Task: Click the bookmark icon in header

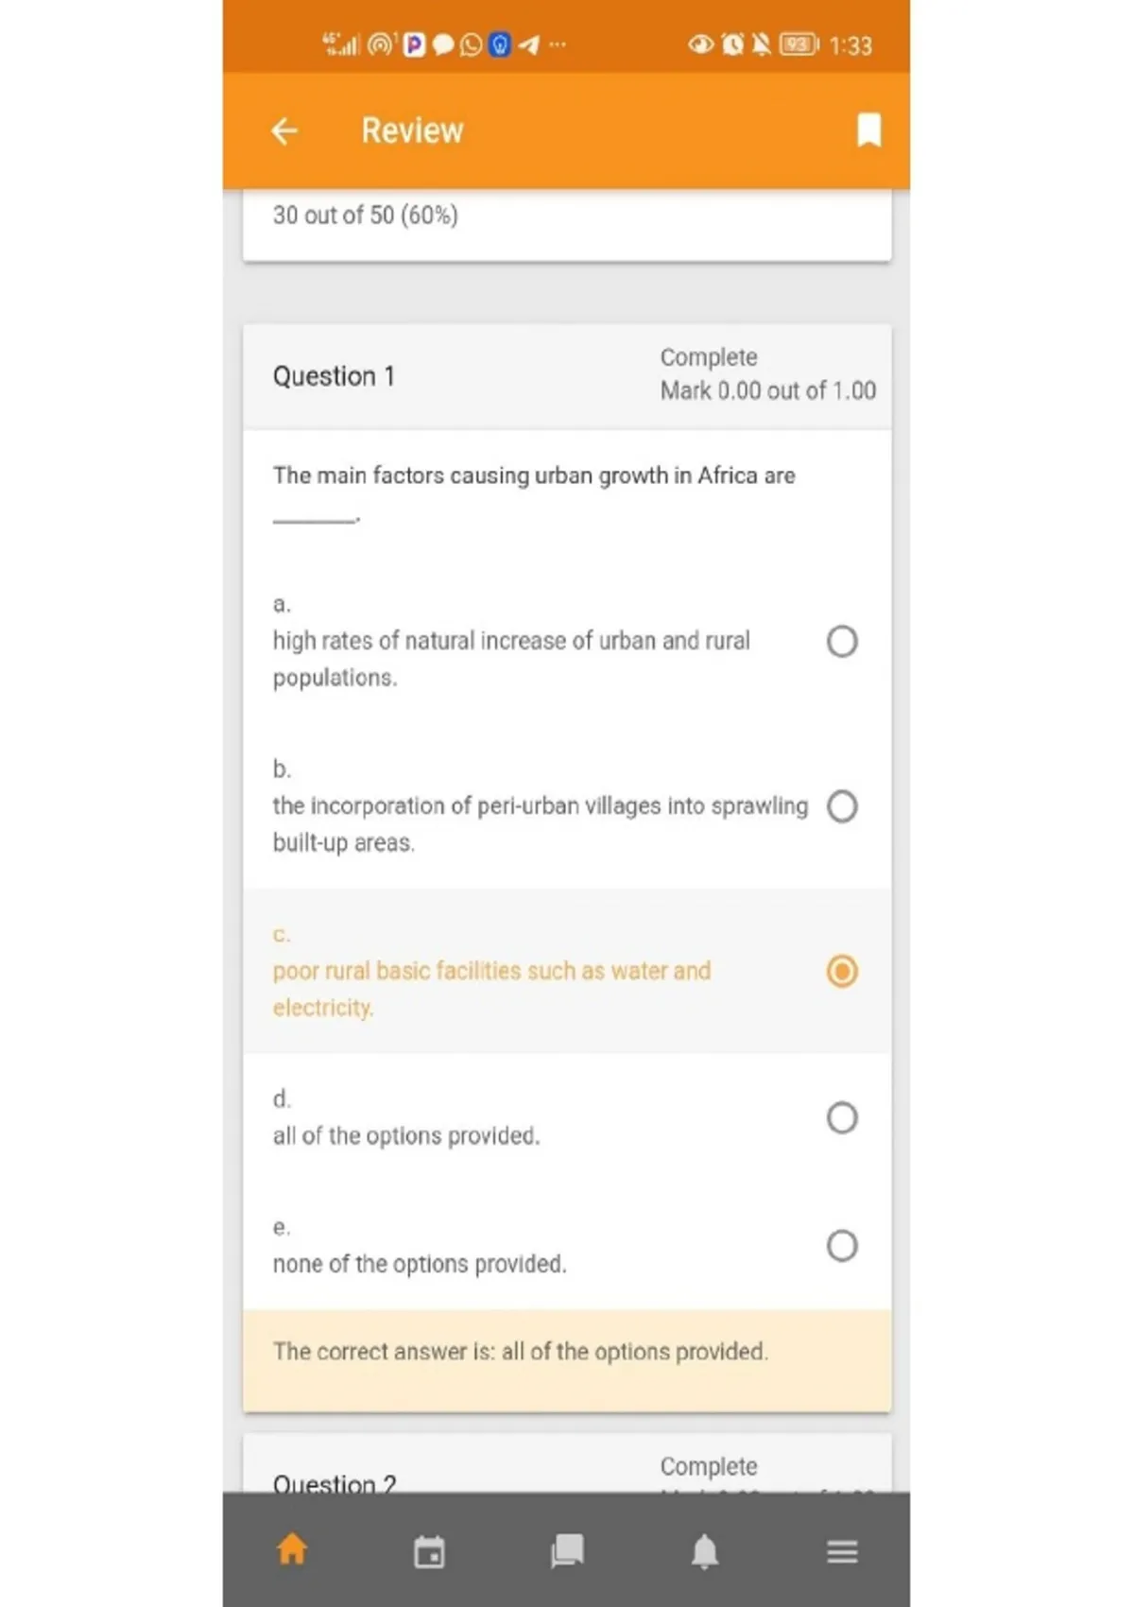Action: [868, 130]
